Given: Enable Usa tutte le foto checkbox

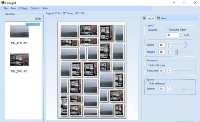Looking at the screenshot, I should [x=167, y=30].
